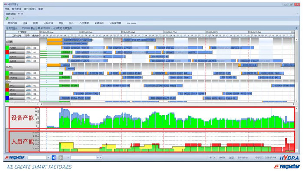
Task: Select the 人员需求 ribbon tab
Action: click(84, 23)
